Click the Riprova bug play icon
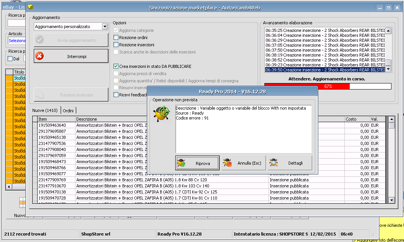 (181, 163)
